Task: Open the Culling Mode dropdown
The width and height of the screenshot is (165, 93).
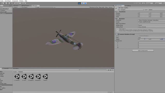Action: pos(151,27)
